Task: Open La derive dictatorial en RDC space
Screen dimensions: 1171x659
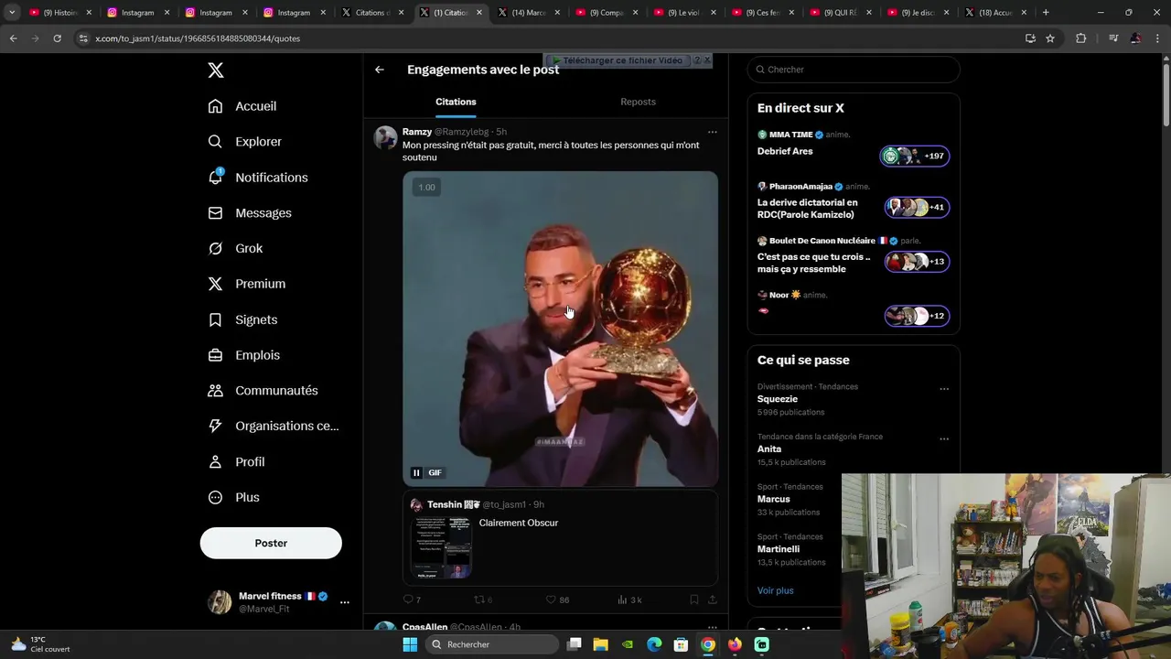Action: point(853,202)
